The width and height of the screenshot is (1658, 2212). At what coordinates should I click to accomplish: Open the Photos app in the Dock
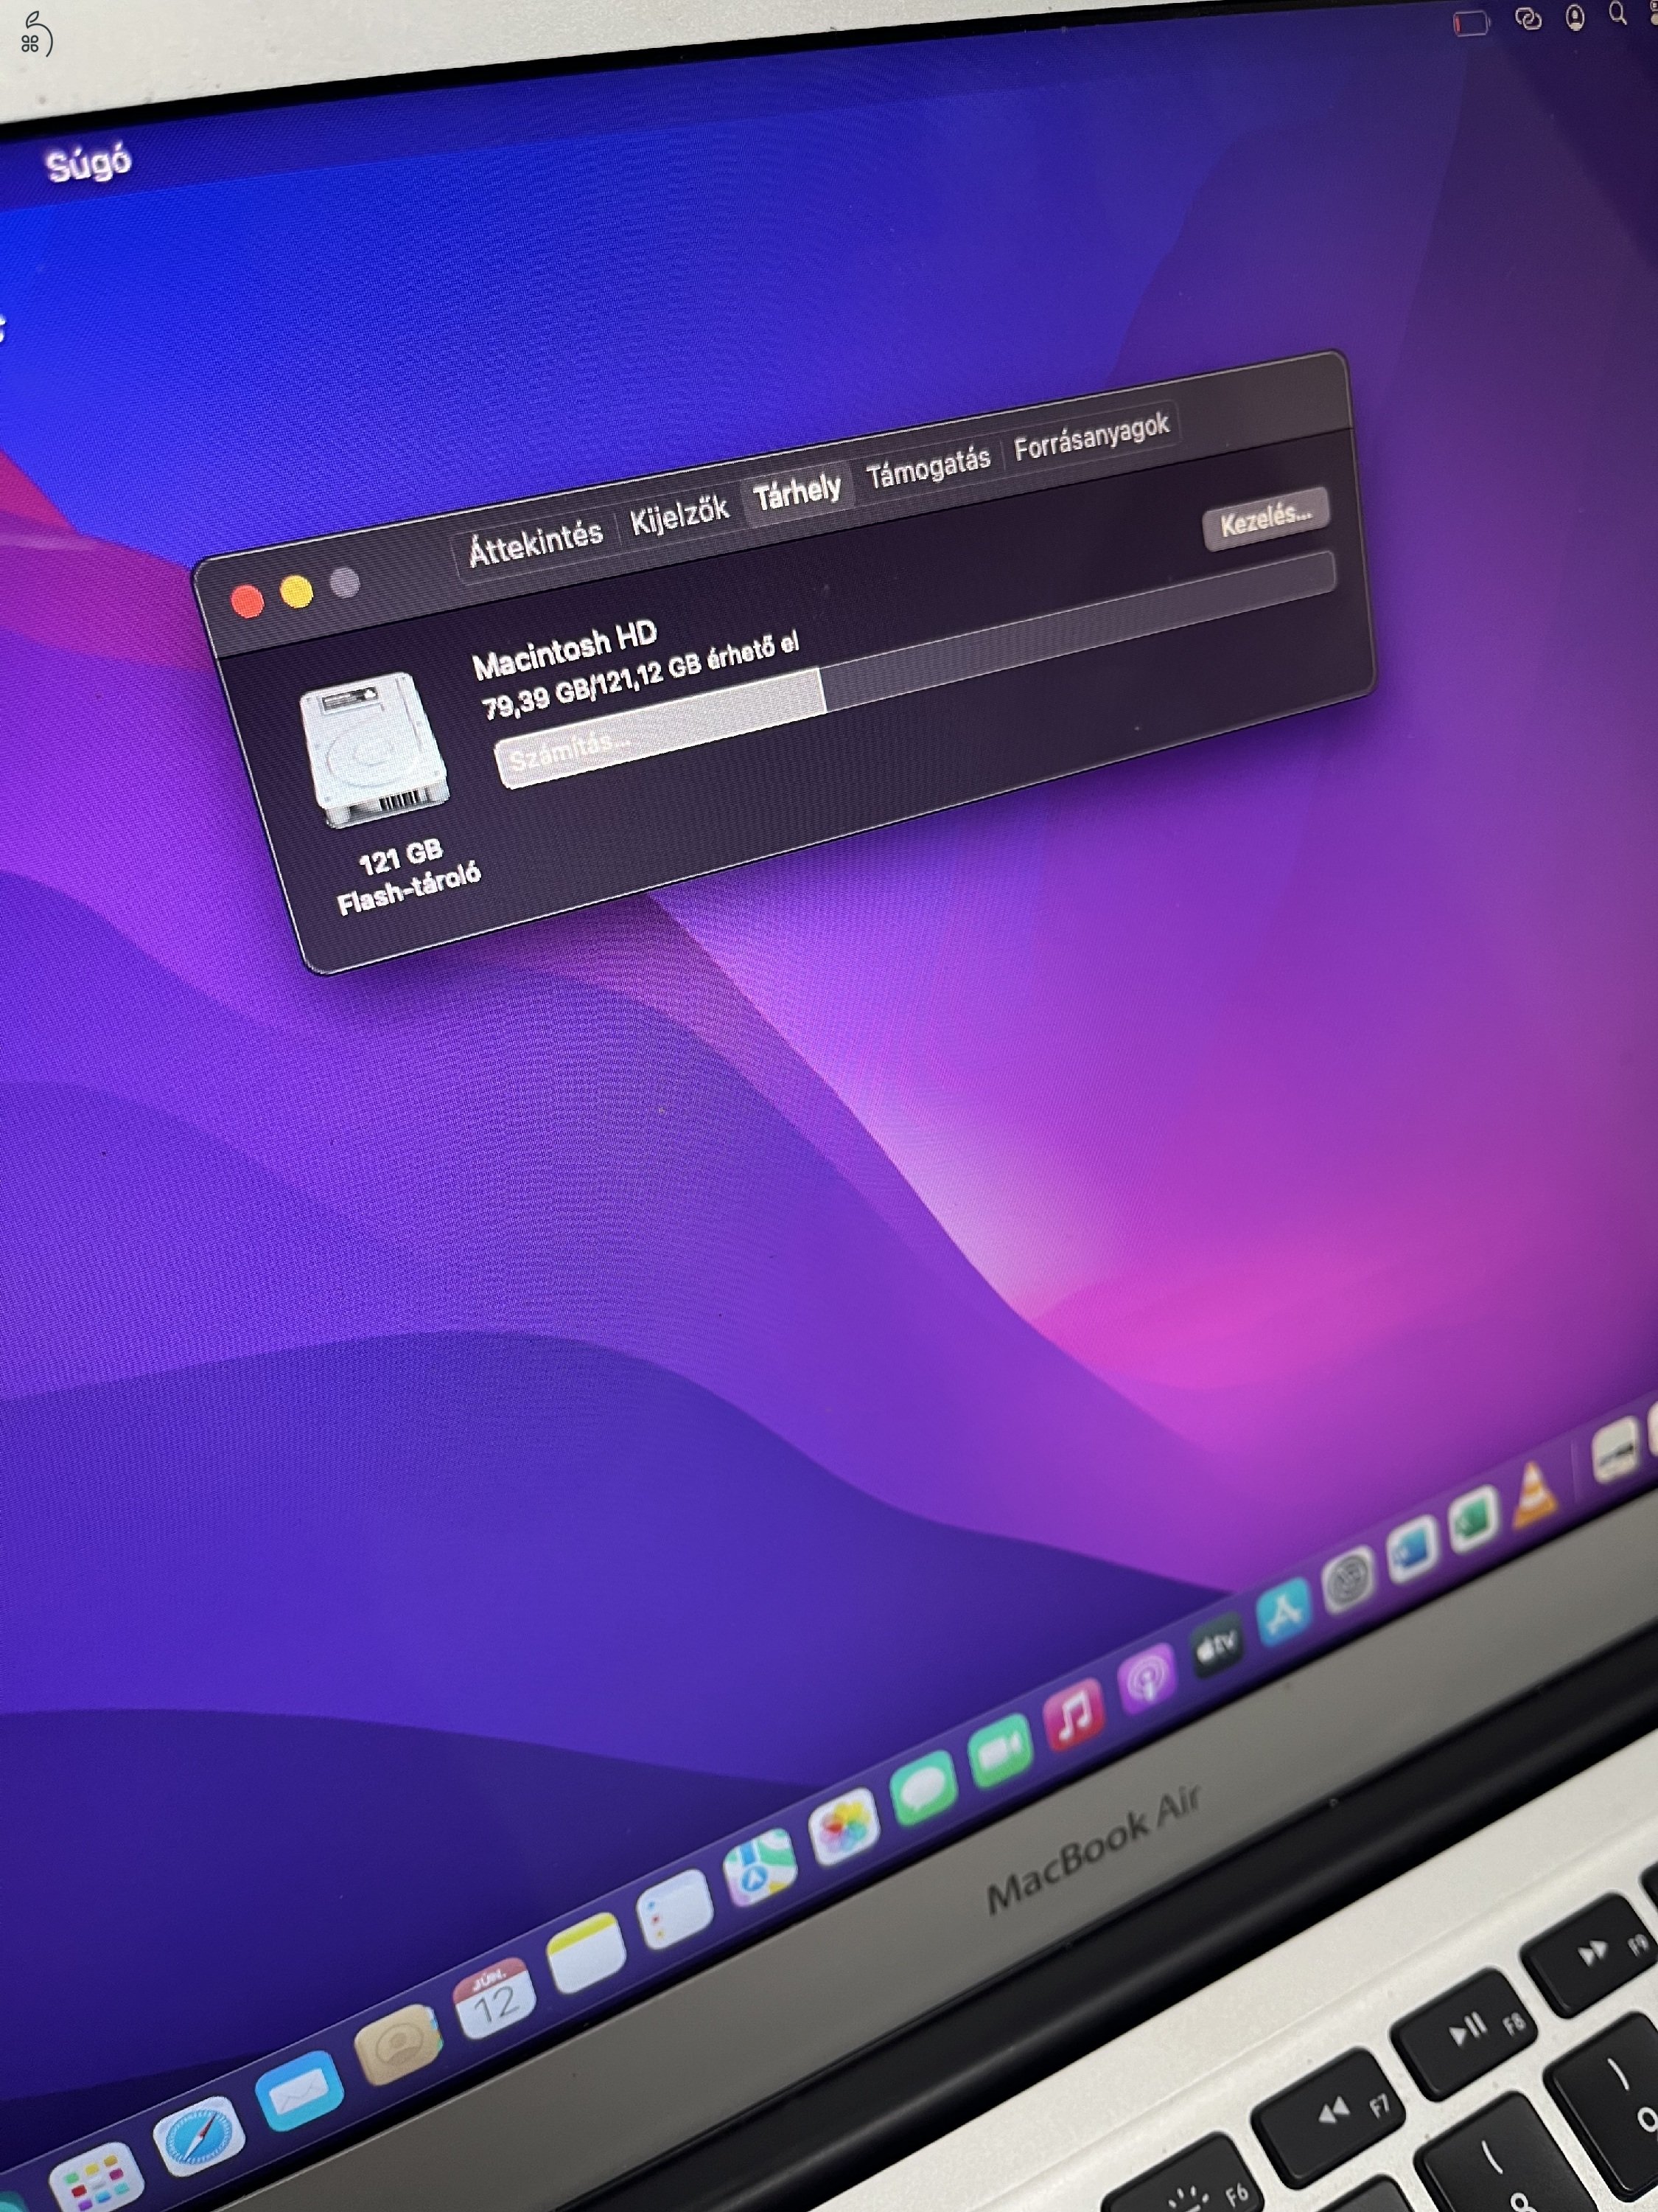844,1827
